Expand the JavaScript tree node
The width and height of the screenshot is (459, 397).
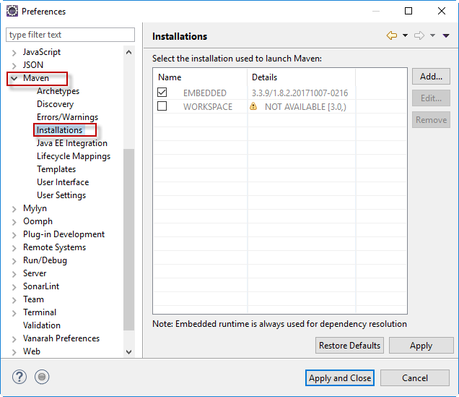click(x=14, y=52)
